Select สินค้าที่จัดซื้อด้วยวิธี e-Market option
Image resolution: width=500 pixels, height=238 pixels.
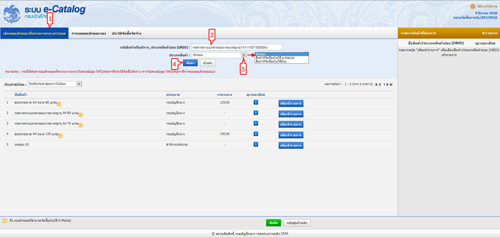point(275,58)
